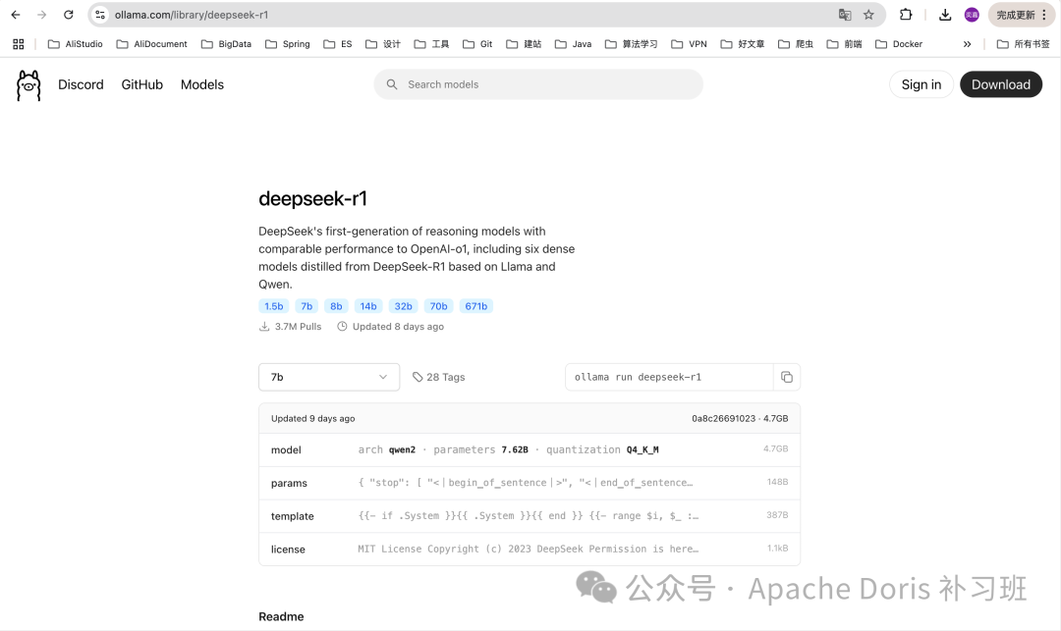The image size is (1061, 631).
Task: Focus the Search models field
Action: click(x=538, y=84)
